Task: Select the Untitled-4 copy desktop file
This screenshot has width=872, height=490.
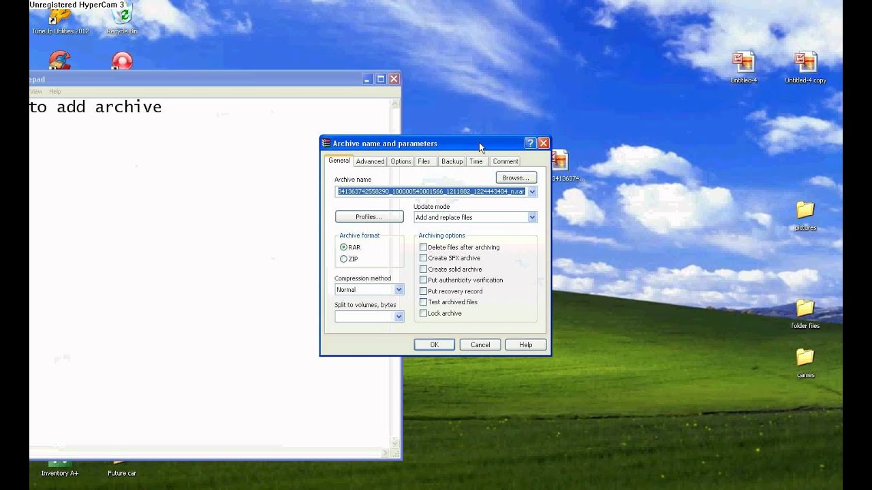Action: [x=805, y=67]
